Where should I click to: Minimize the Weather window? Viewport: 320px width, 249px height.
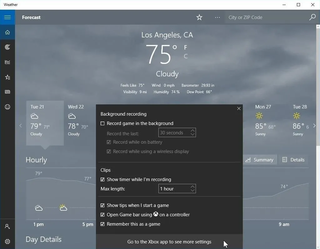(x=284, y=5)
